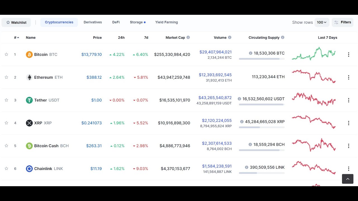Click the info icon beside Tether's supply
This screenshot has width=358, height=201.
click(239, 99)
